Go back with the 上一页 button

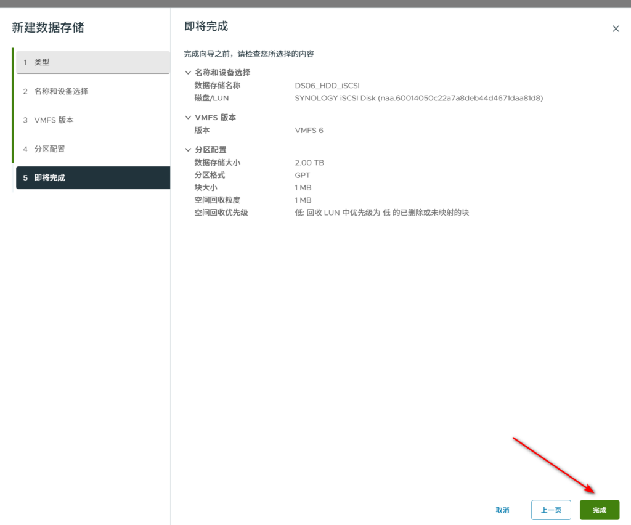tap(551, 510)
